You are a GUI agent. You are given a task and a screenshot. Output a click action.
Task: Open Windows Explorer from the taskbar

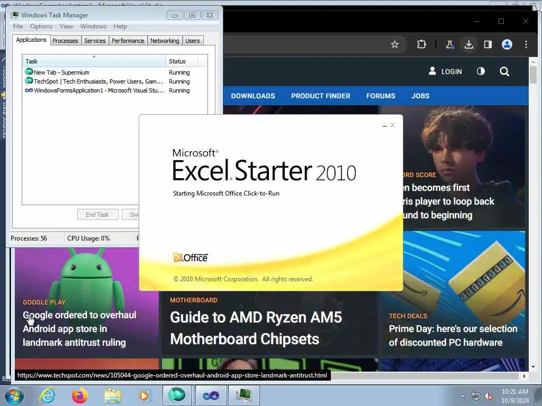coord(113,396)
